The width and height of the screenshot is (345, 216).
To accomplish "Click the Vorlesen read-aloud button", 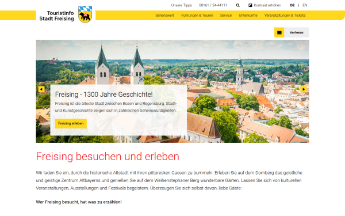I will click(x=296, y=32).
